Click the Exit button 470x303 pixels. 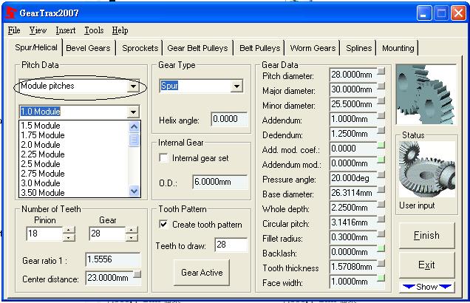tap(426, 265)
